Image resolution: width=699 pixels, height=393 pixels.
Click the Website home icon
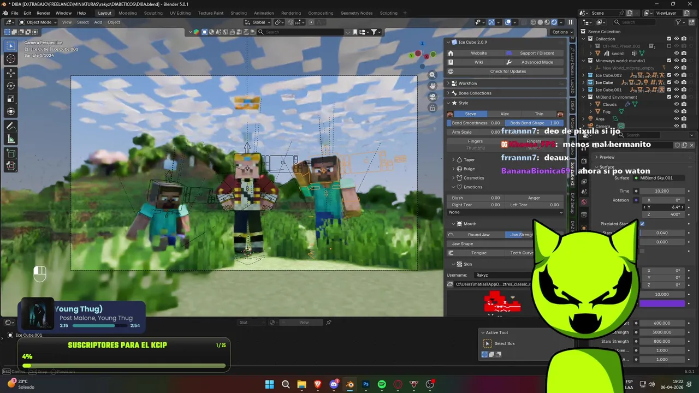tap(451, 53)
